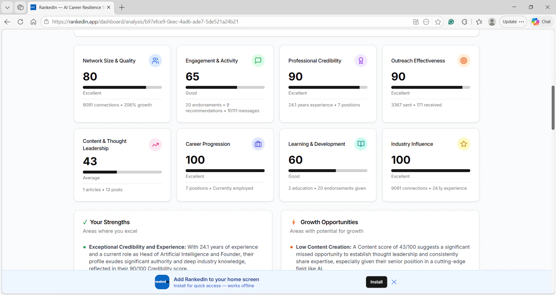Select the RankedIn AI Career Resilience tab
This screenshot has height=295, width=556.
(x=71, y=8)
